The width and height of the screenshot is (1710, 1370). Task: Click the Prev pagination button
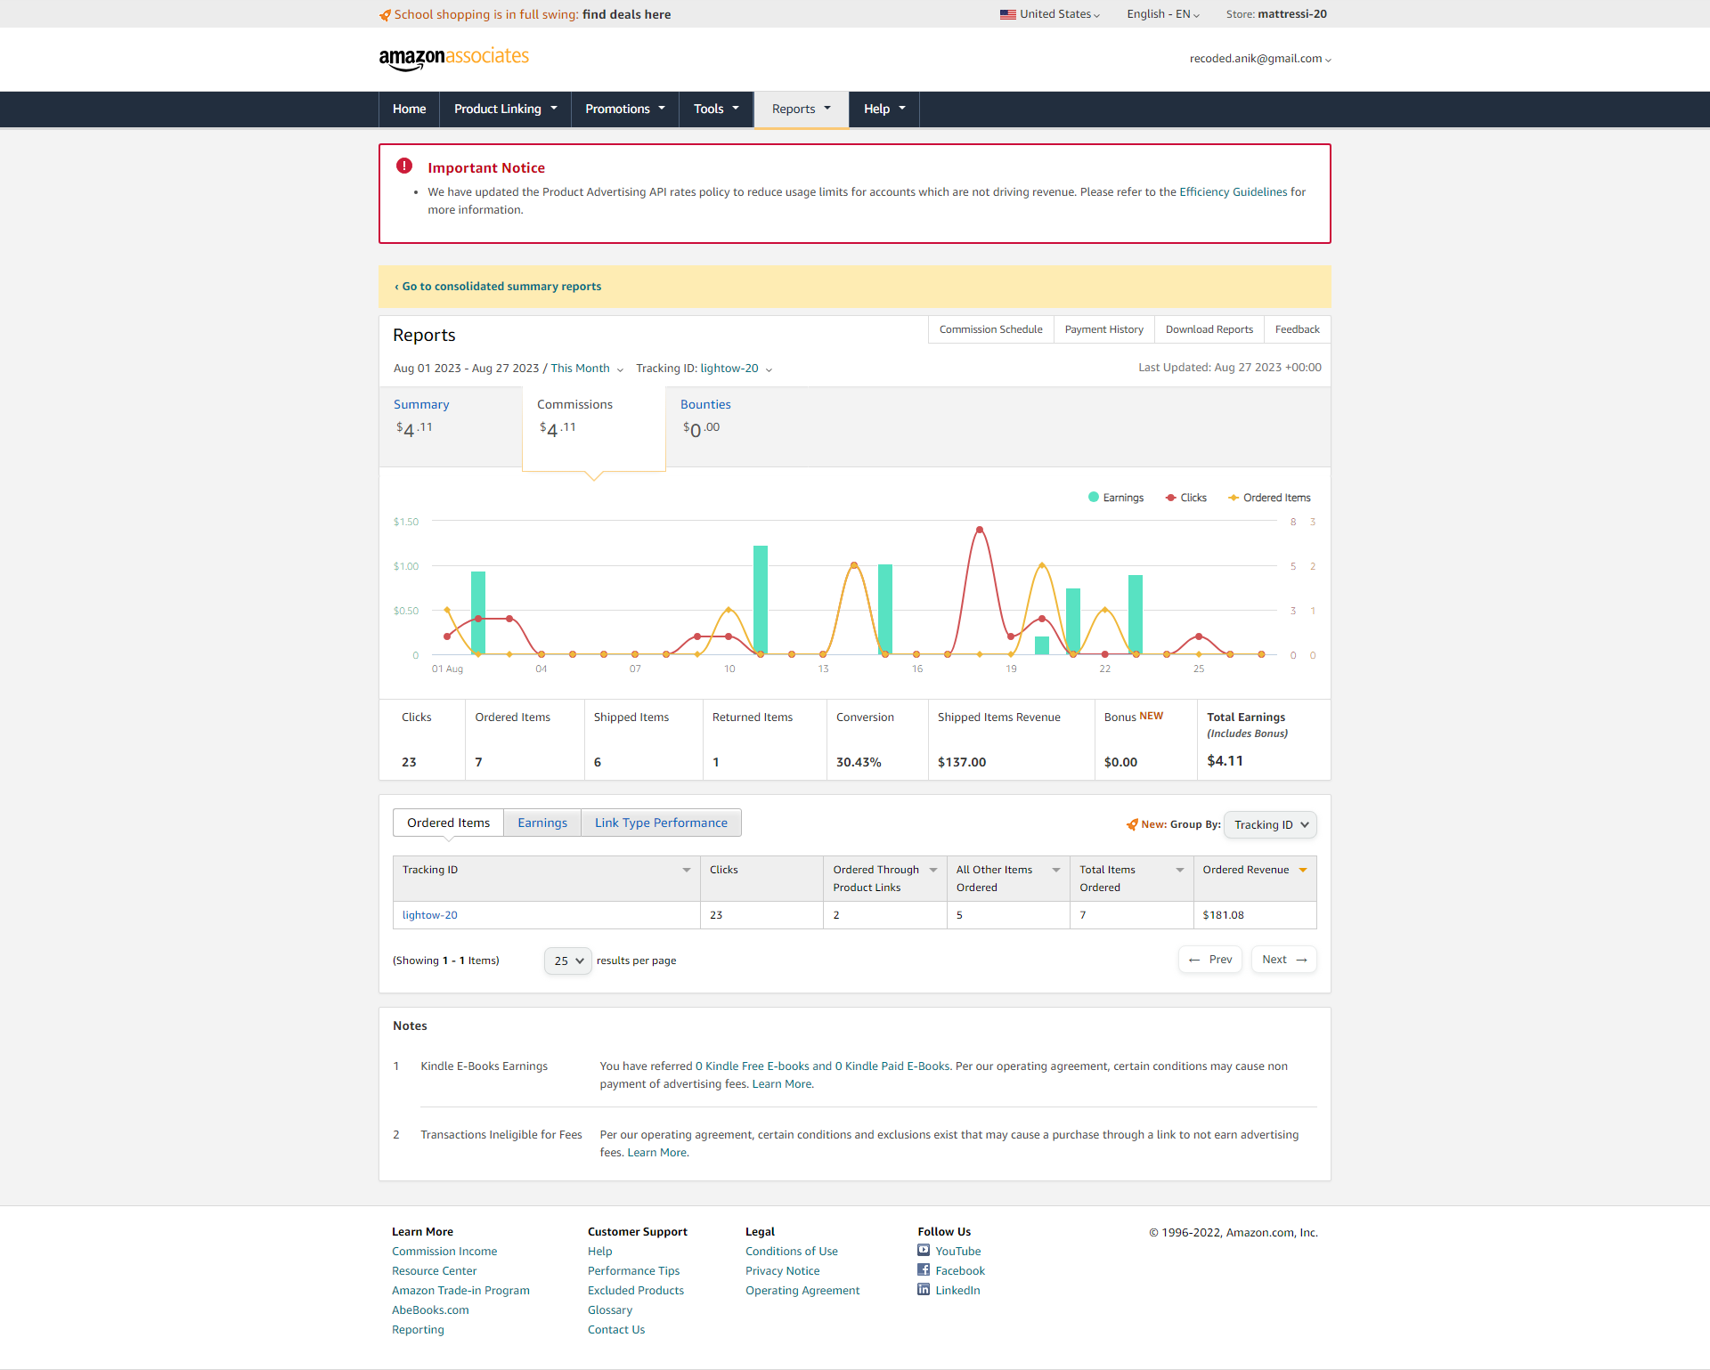tap(1210, 960)
